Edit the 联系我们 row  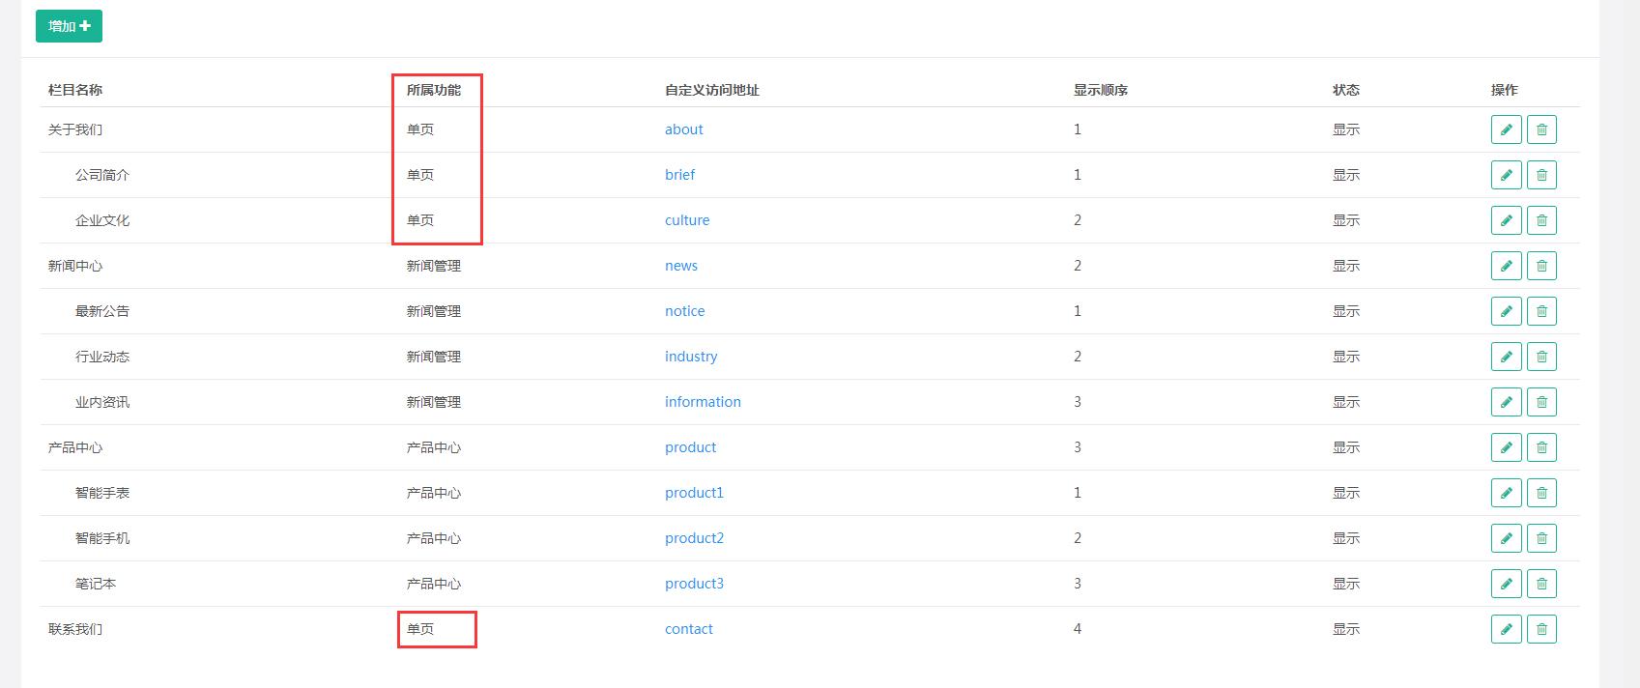pyautogui.click(x=1506, y=629)
